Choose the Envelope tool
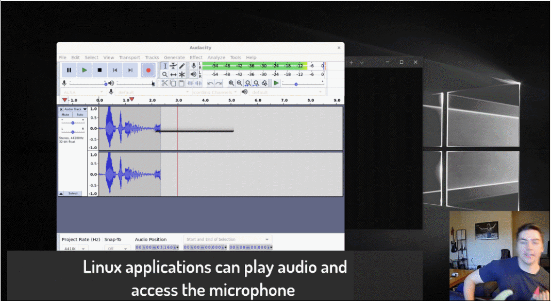Image resolution: width=551 pixels, height=301 pixels. pos(173,66)
